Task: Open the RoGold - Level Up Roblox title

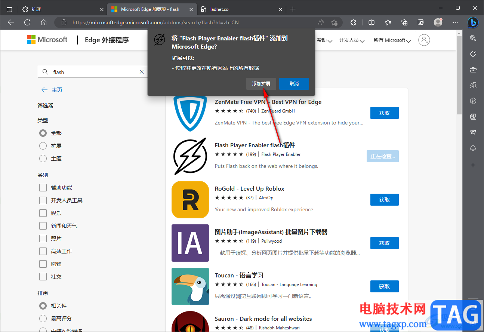Action: coord(249,188)
